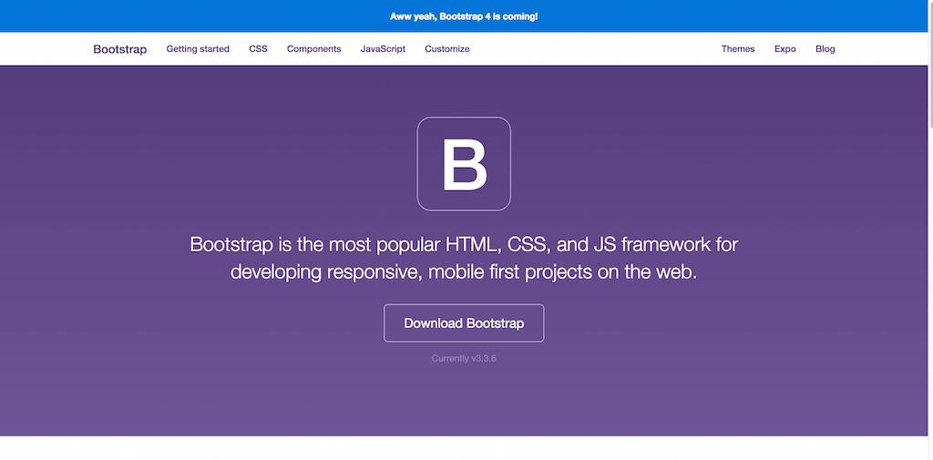The height and width of the screenshot is (460, 933).
Task: Click the 'Currently v3.3.6' version text
Action: [x=464, y=359]
